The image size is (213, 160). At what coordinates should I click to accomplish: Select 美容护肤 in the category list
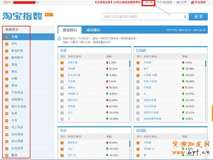tap(18, 51)
